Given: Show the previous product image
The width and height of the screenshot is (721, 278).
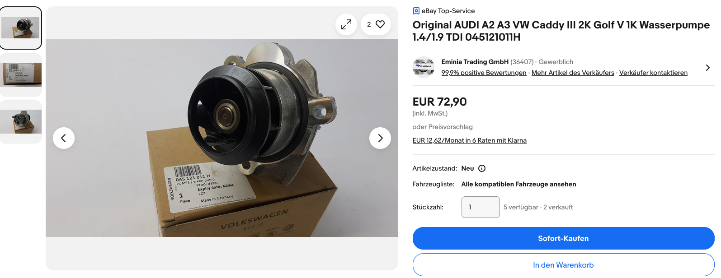Looking at the screenshot, I should click(64, 138).
